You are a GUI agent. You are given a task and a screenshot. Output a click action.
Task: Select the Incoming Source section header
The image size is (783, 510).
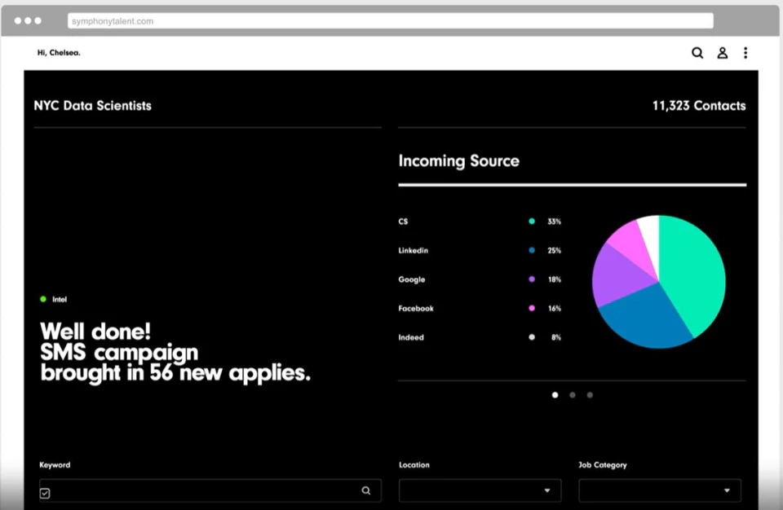(x=458, y=161)
